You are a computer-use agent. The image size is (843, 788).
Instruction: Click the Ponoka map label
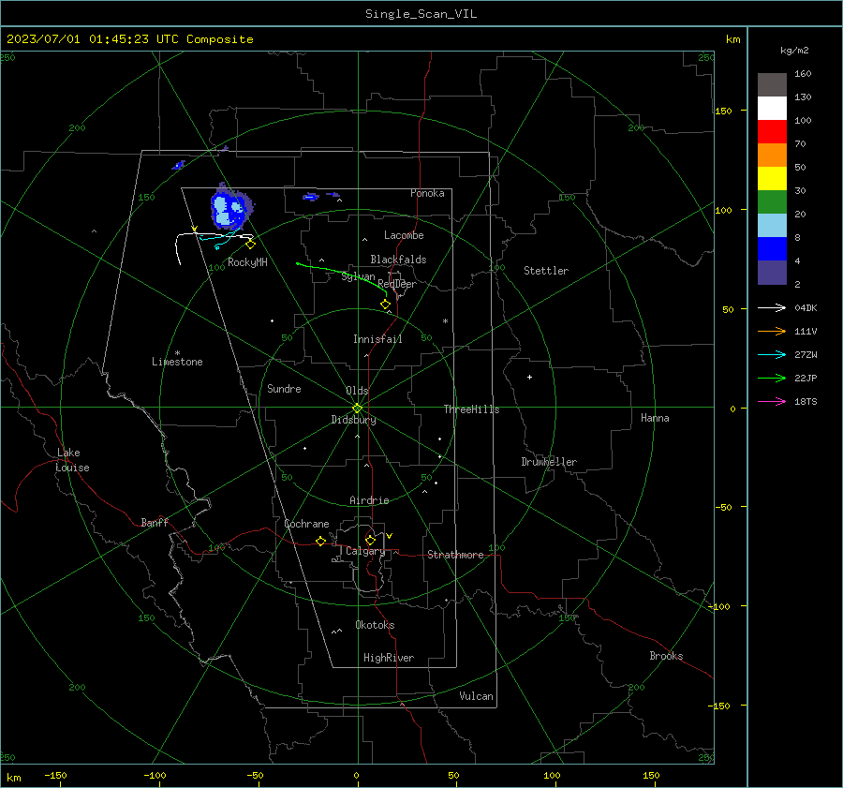tap(427, 193)
